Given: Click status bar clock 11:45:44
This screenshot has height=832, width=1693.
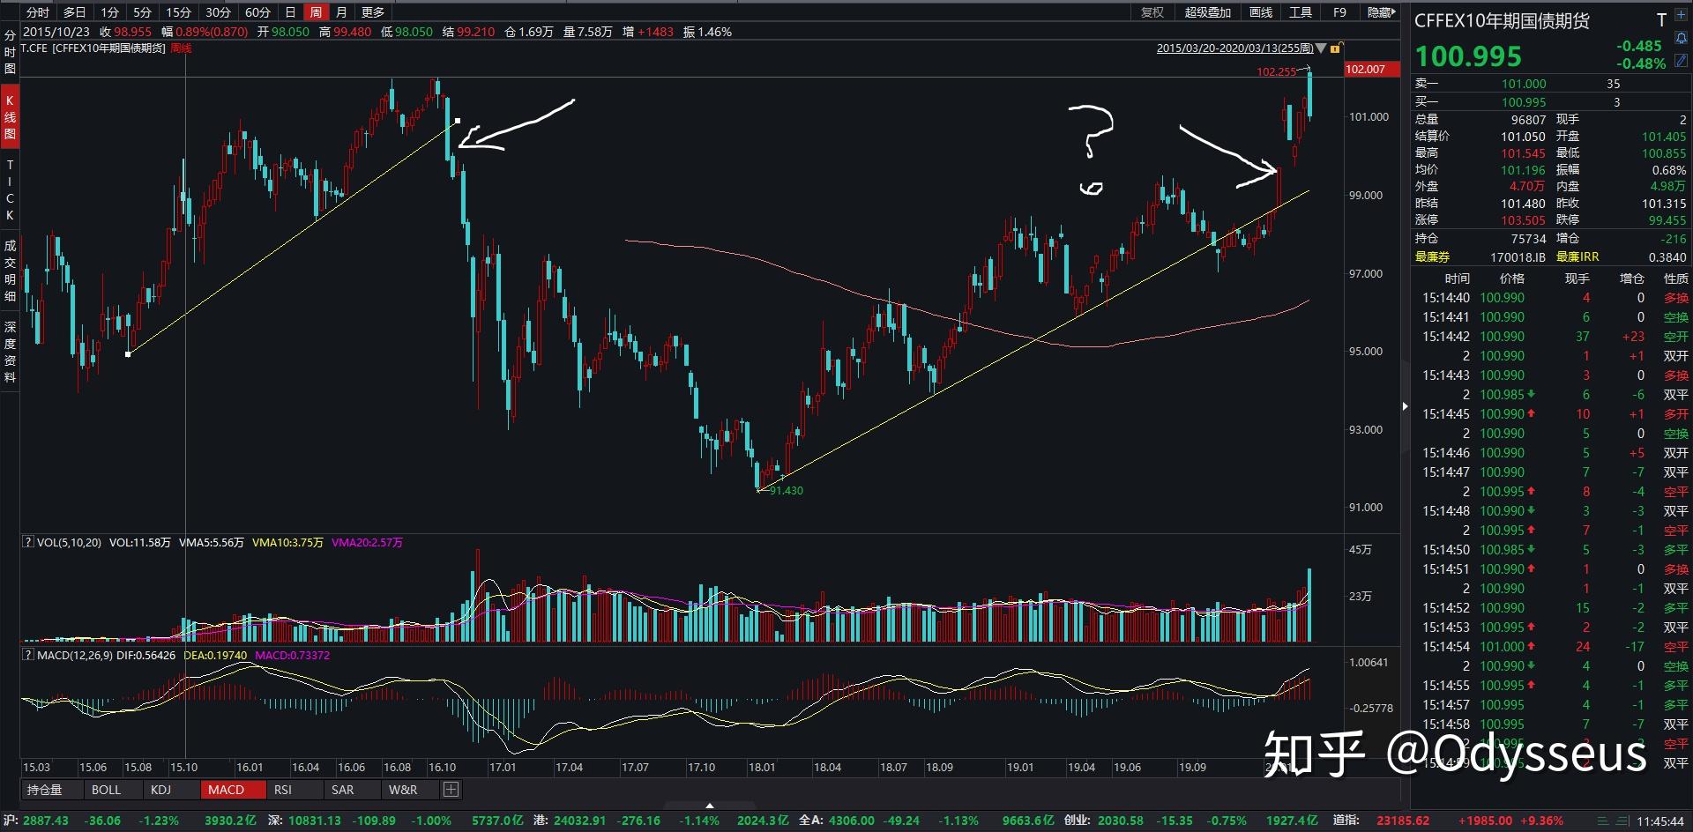Looking at the screenshot, I should [x=1659, y=821].
